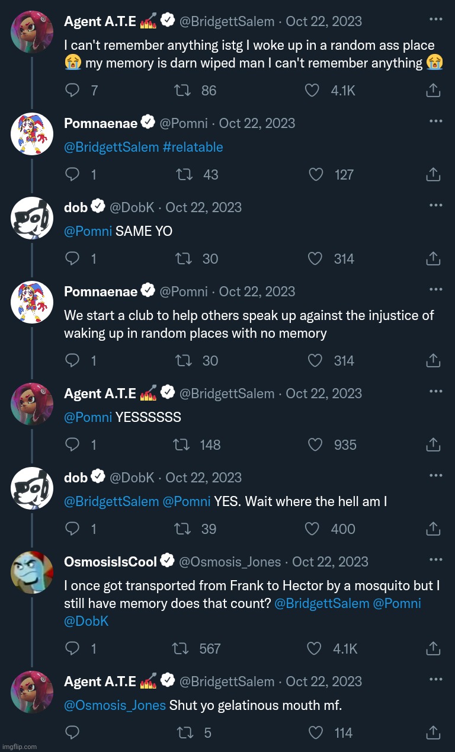Open the #relatable hashtag
The width and height of the screenshot is (455, 752).
(193, 147)
